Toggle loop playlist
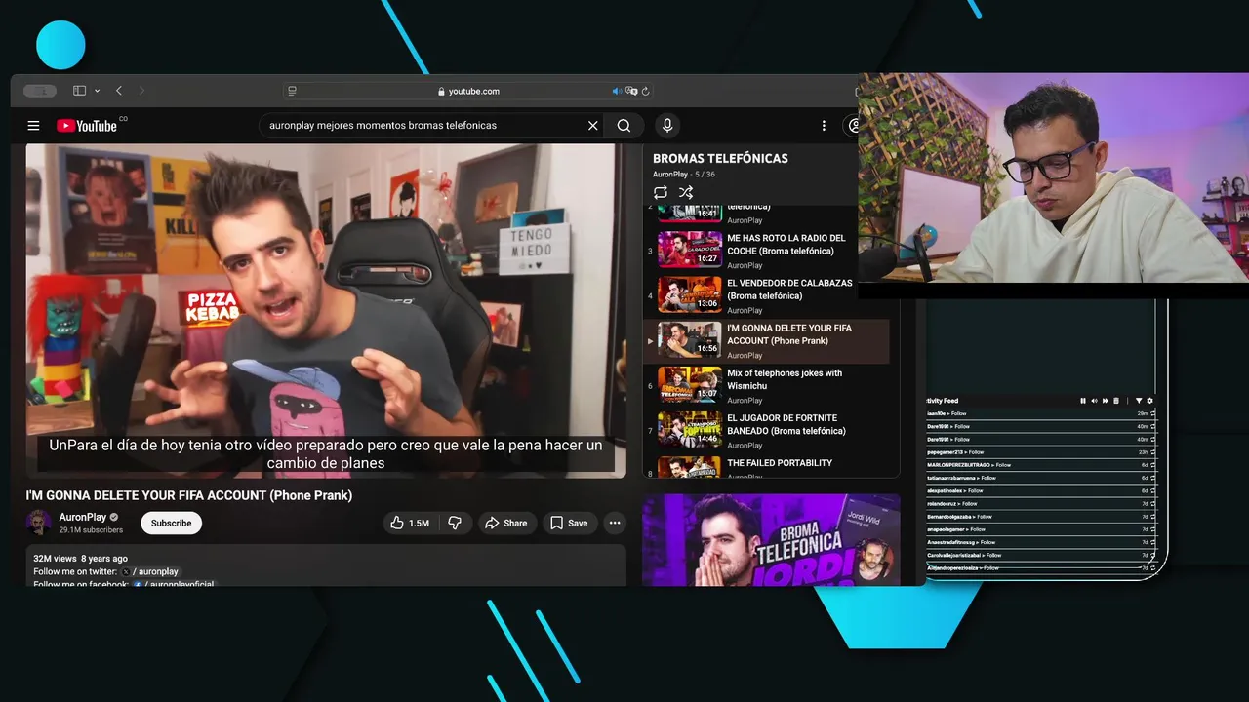 coord(661,192)
